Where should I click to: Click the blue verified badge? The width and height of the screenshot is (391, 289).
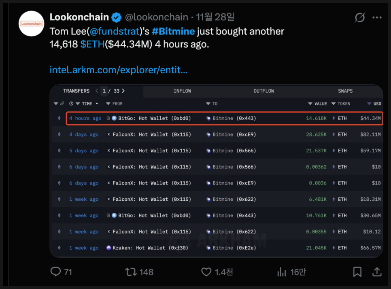117,17
